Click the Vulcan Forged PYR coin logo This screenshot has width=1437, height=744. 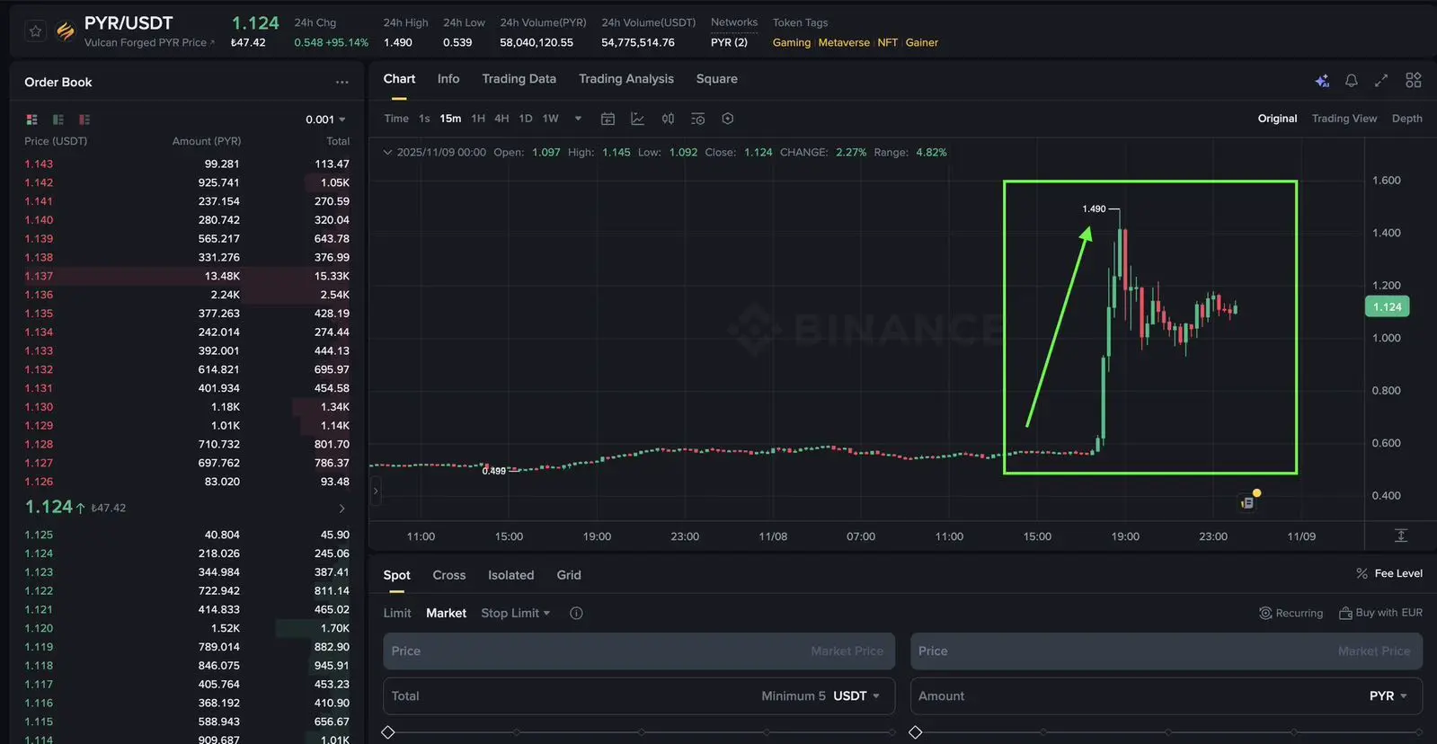coord(66,31)
